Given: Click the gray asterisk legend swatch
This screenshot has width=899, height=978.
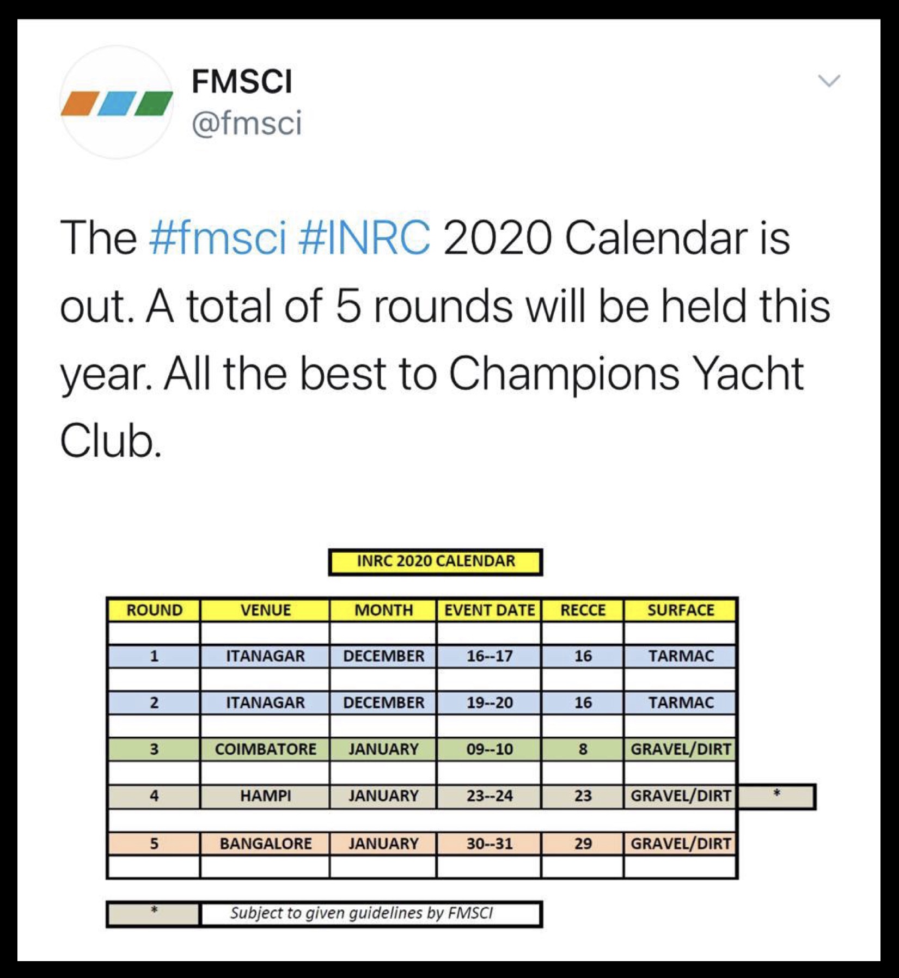Looking at the screenshot, I should pyautogui.click(x=154, y=913).
